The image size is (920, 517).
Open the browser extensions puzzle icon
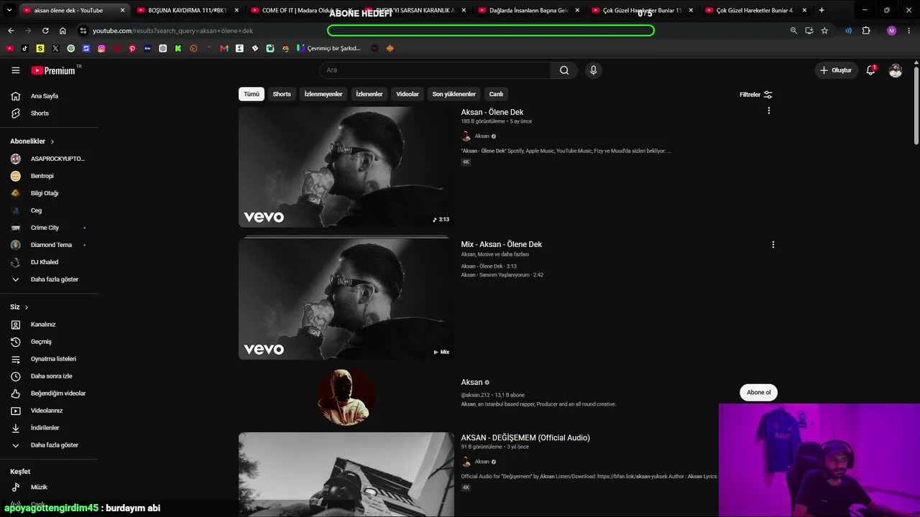[x=865, y=31]
